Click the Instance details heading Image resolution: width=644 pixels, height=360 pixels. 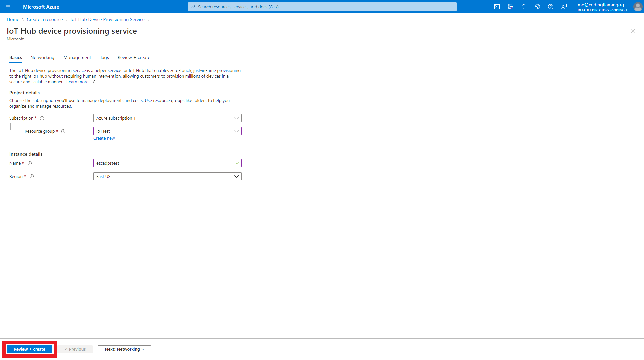pyautogui.click(x=26, y=154)
